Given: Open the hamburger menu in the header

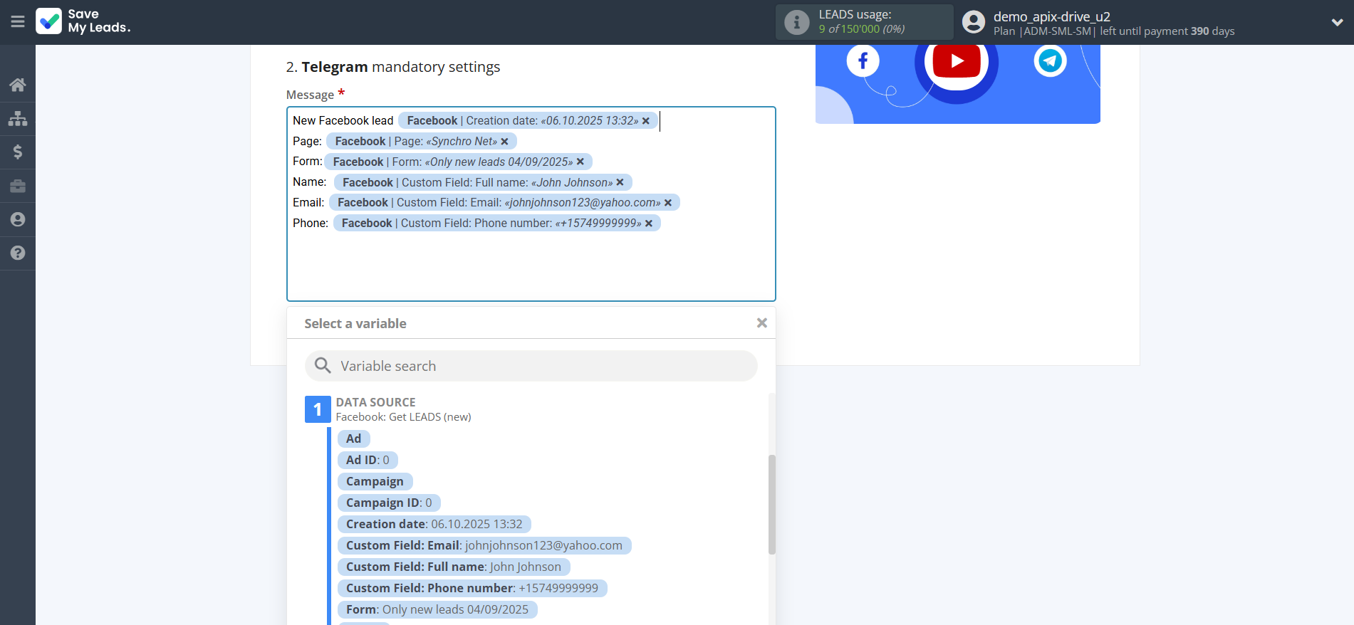Looking at the screenshot, I should (x=18, y=22).
